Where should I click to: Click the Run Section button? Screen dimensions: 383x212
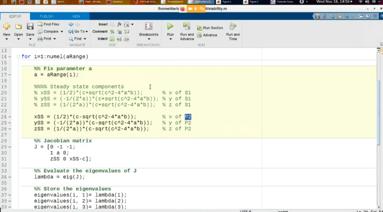click(210, 28)
